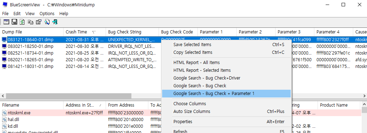Select ntoskrnl.exe in the lower pane

pyautogui.click(x=19, y=113)
